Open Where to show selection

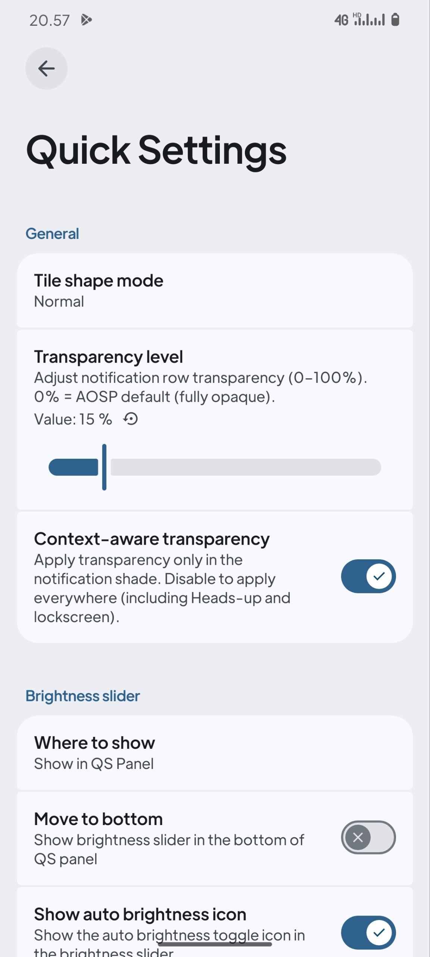coord(215,753)
